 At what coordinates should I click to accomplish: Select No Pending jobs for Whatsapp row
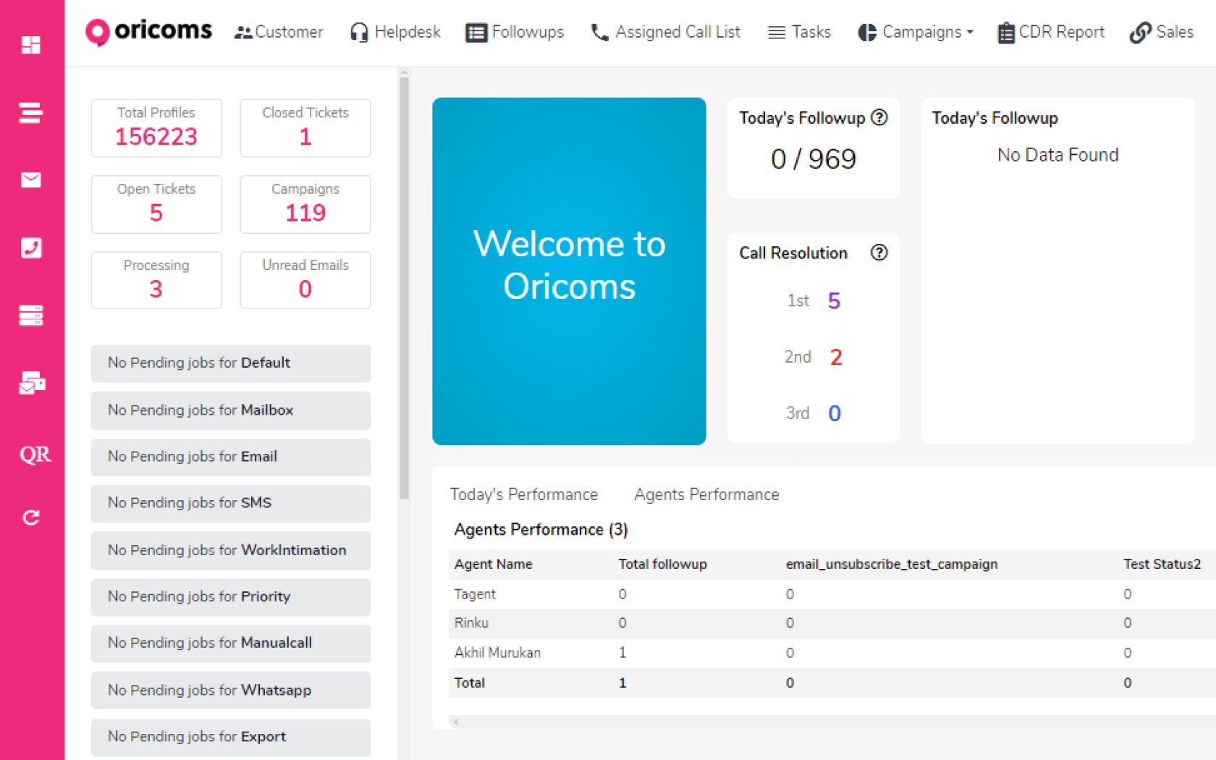231,690
